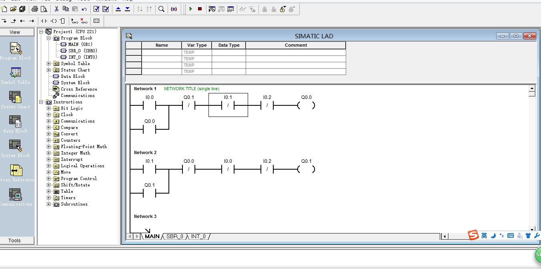The image size is (541, 269).
Task: Click the Tools bar button
Action: tap(15, 240)
